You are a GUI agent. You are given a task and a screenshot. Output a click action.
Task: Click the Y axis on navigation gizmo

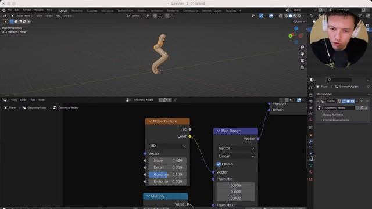(x=291, y=36)
